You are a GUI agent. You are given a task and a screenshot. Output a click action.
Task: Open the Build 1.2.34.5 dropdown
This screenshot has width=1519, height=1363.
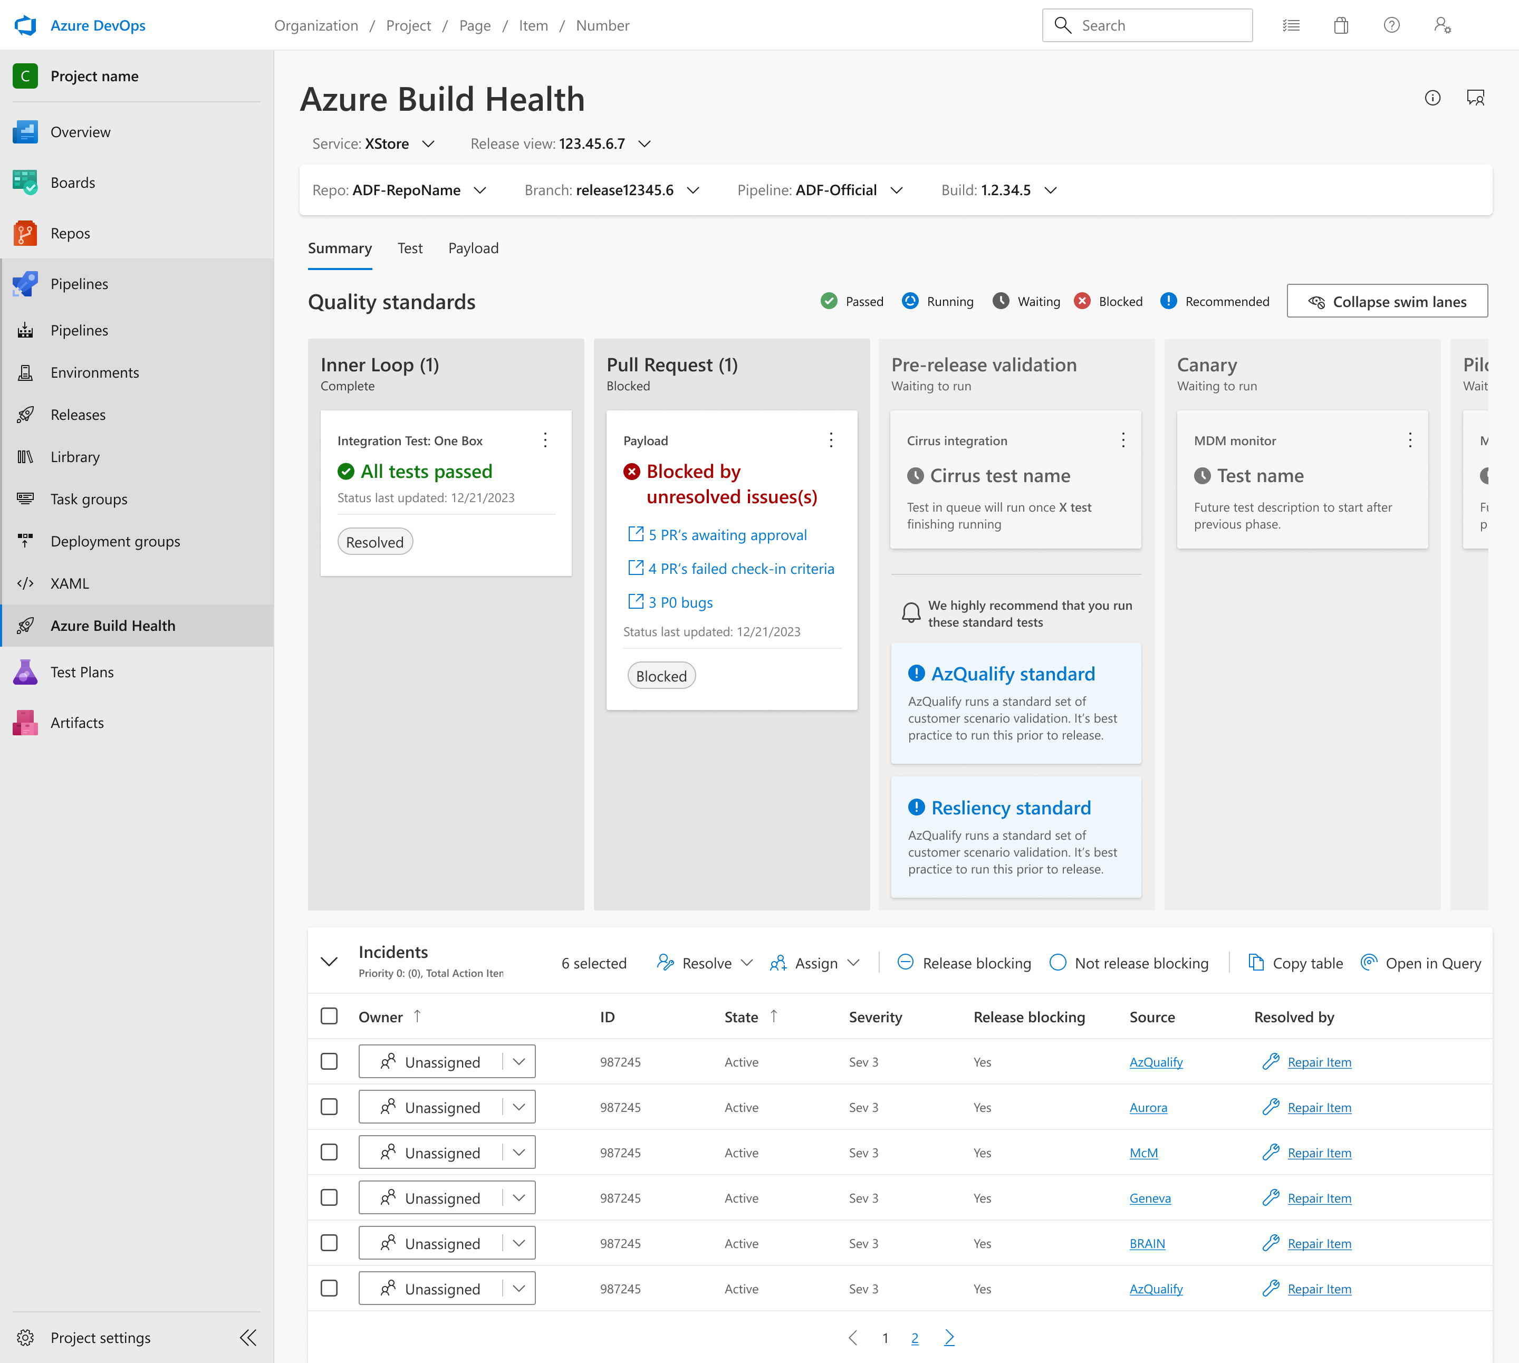[999, 190]
